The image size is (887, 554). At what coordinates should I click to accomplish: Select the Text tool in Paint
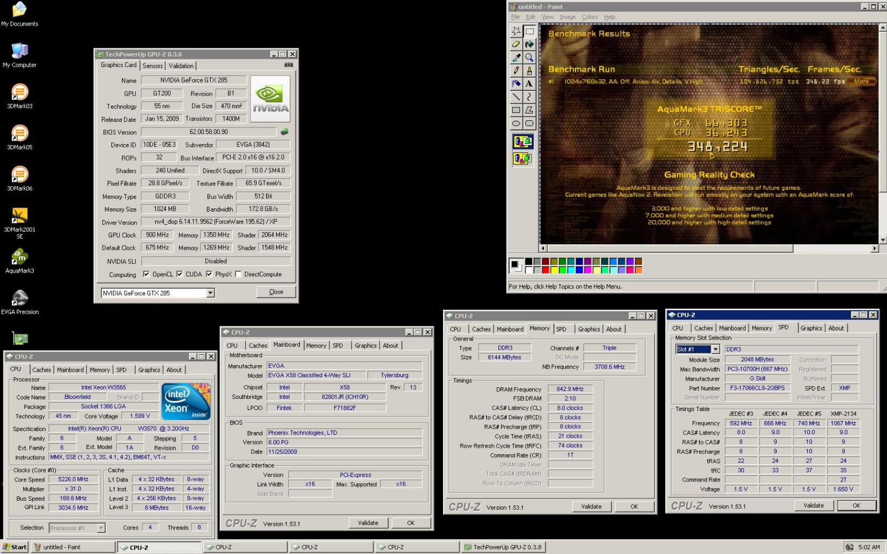(x=529, y=84)
